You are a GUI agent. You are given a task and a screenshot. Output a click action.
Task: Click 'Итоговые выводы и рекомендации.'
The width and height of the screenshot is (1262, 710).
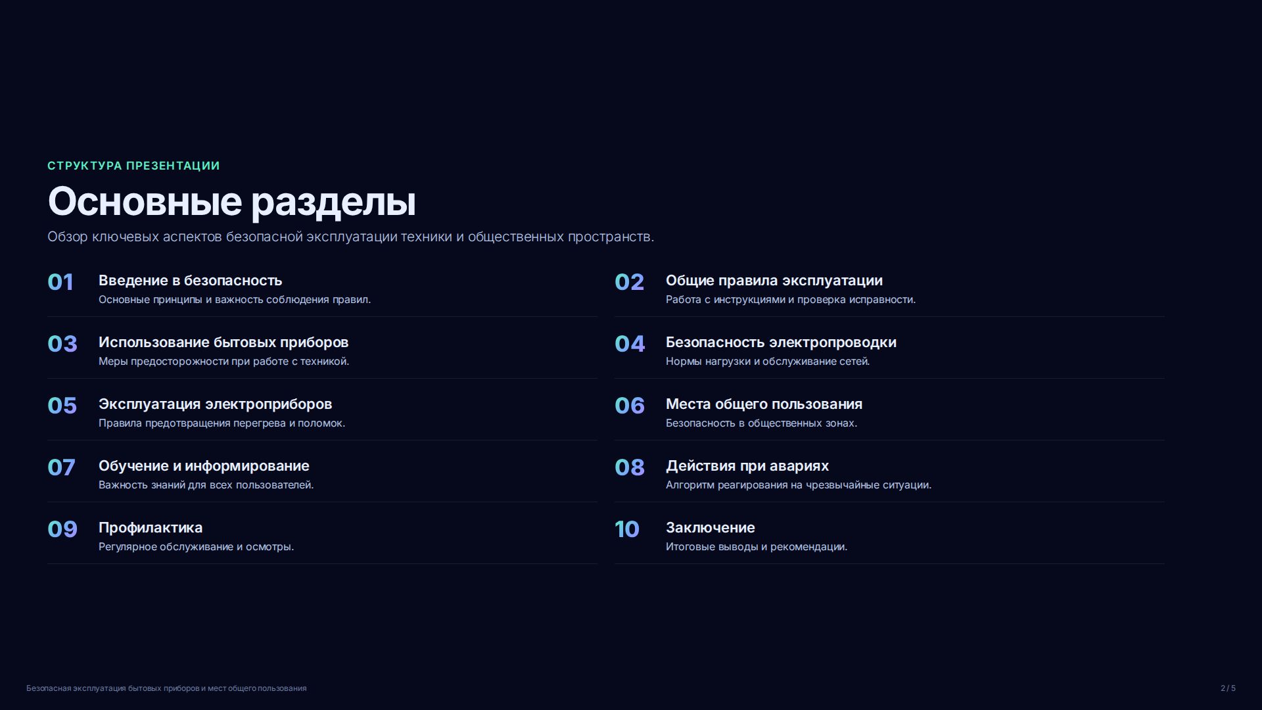tap(757, 547)
